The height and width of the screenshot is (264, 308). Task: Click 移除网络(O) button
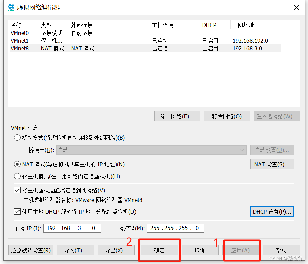[x=227, y=116]
